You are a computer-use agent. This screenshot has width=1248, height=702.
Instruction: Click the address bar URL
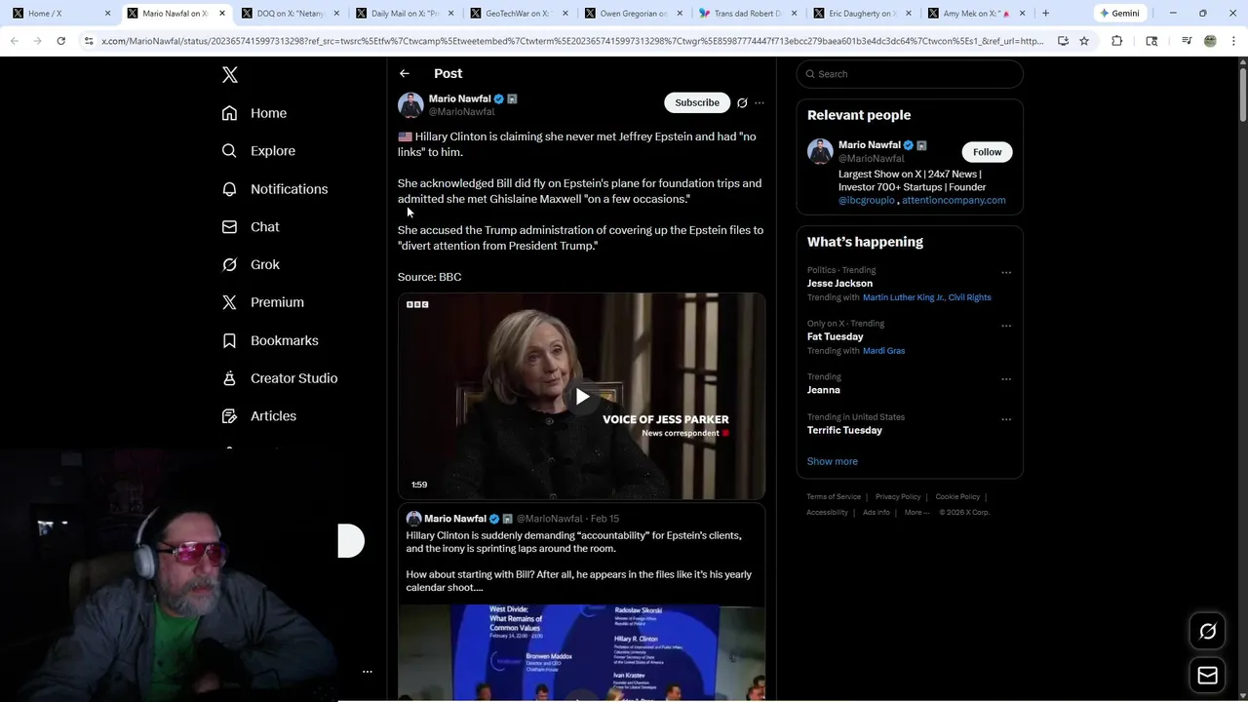(572, 41)
